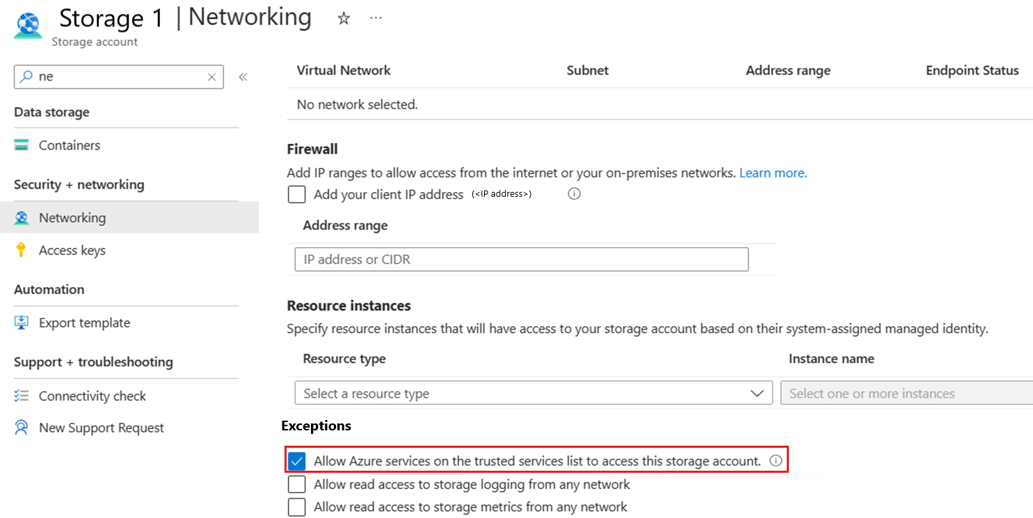Click the search magnifier icon
Viewport: 1033px width, 518px height.
point(26,76)
